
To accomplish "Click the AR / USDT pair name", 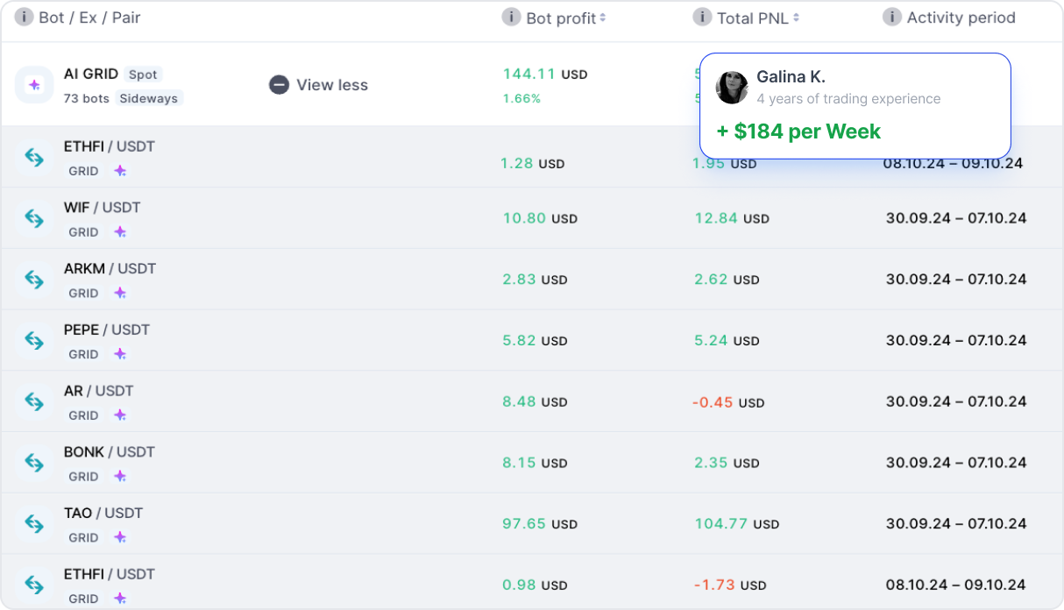I will click(99, 391).
